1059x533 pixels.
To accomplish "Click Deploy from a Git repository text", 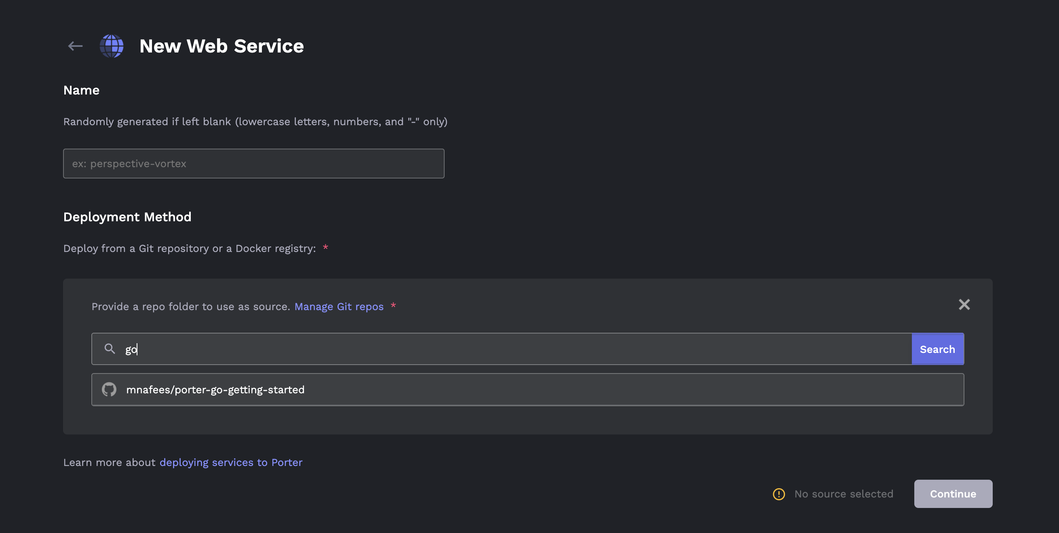I will click(x=190, y=248).
